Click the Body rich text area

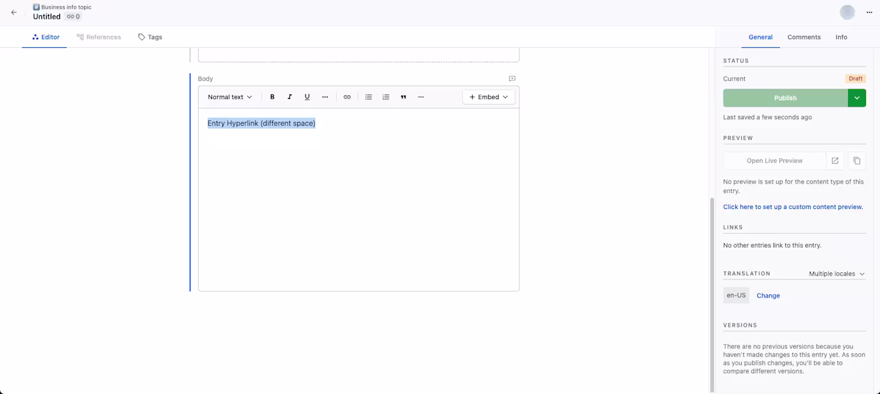[359, 200]
